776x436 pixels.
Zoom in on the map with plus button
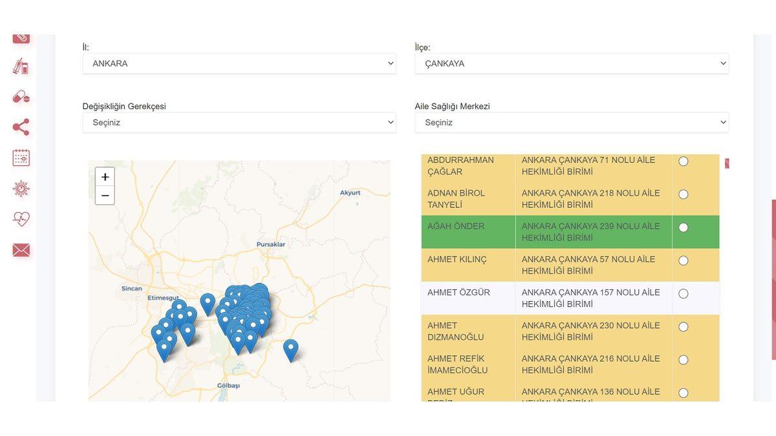pos(105,177)
